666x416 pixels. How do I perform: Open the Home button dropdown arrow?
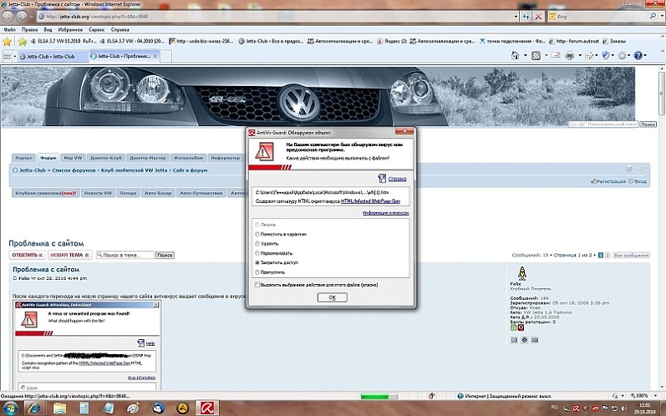click(x=525, y=56)
